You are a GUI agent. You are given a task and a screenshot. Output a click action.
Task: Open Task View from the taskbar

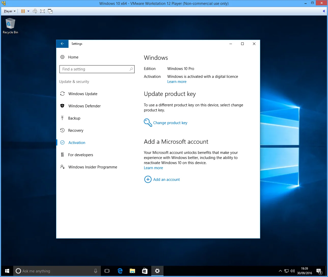pos(107,271)
